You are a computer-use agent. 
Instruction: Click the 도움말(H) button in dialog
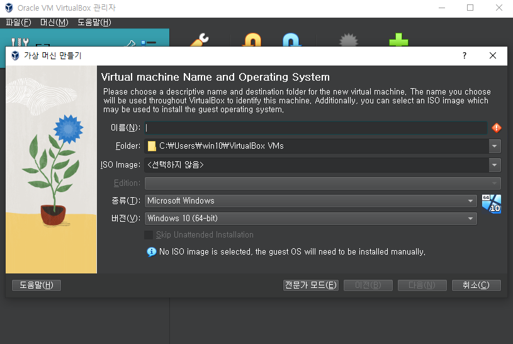37,285
